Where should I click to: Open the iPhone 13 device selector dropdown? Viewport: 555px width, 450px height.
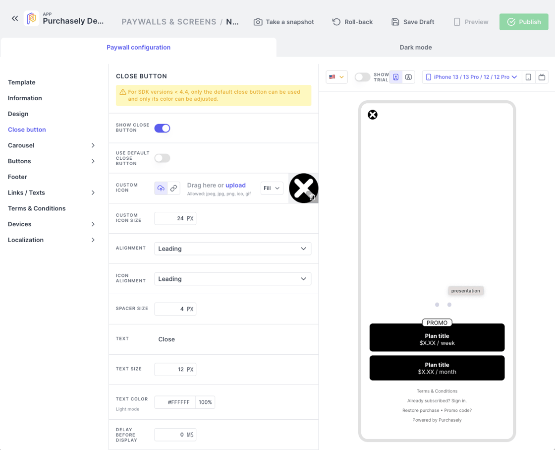472,77
